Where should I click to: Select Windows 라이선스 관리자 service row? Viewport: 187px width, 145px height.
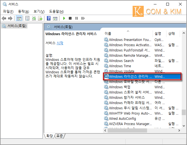[x=142, y=76]
